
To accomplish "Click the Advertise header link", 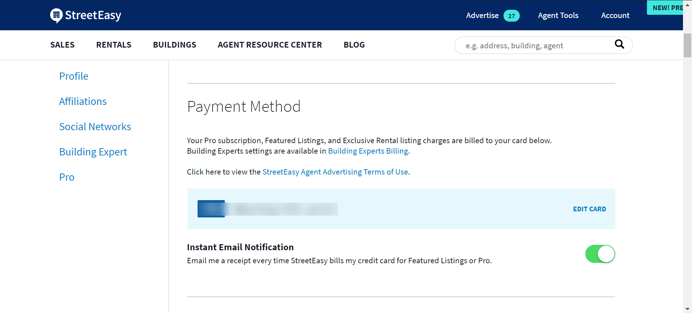I will point(482,16).
